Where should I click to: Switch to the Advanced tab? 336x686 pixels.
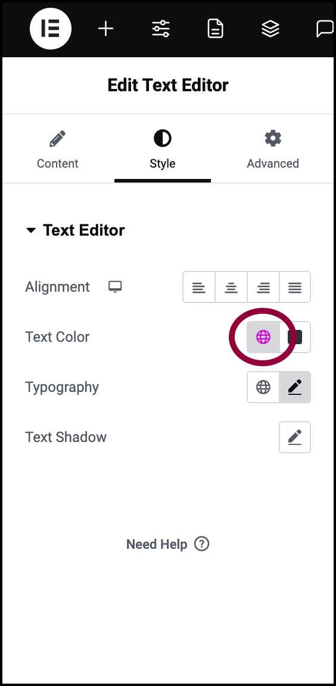273,150
